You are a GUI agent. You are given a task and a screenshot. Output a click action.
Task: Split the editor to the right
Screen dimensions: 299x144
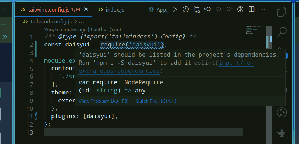click(252, 10)
